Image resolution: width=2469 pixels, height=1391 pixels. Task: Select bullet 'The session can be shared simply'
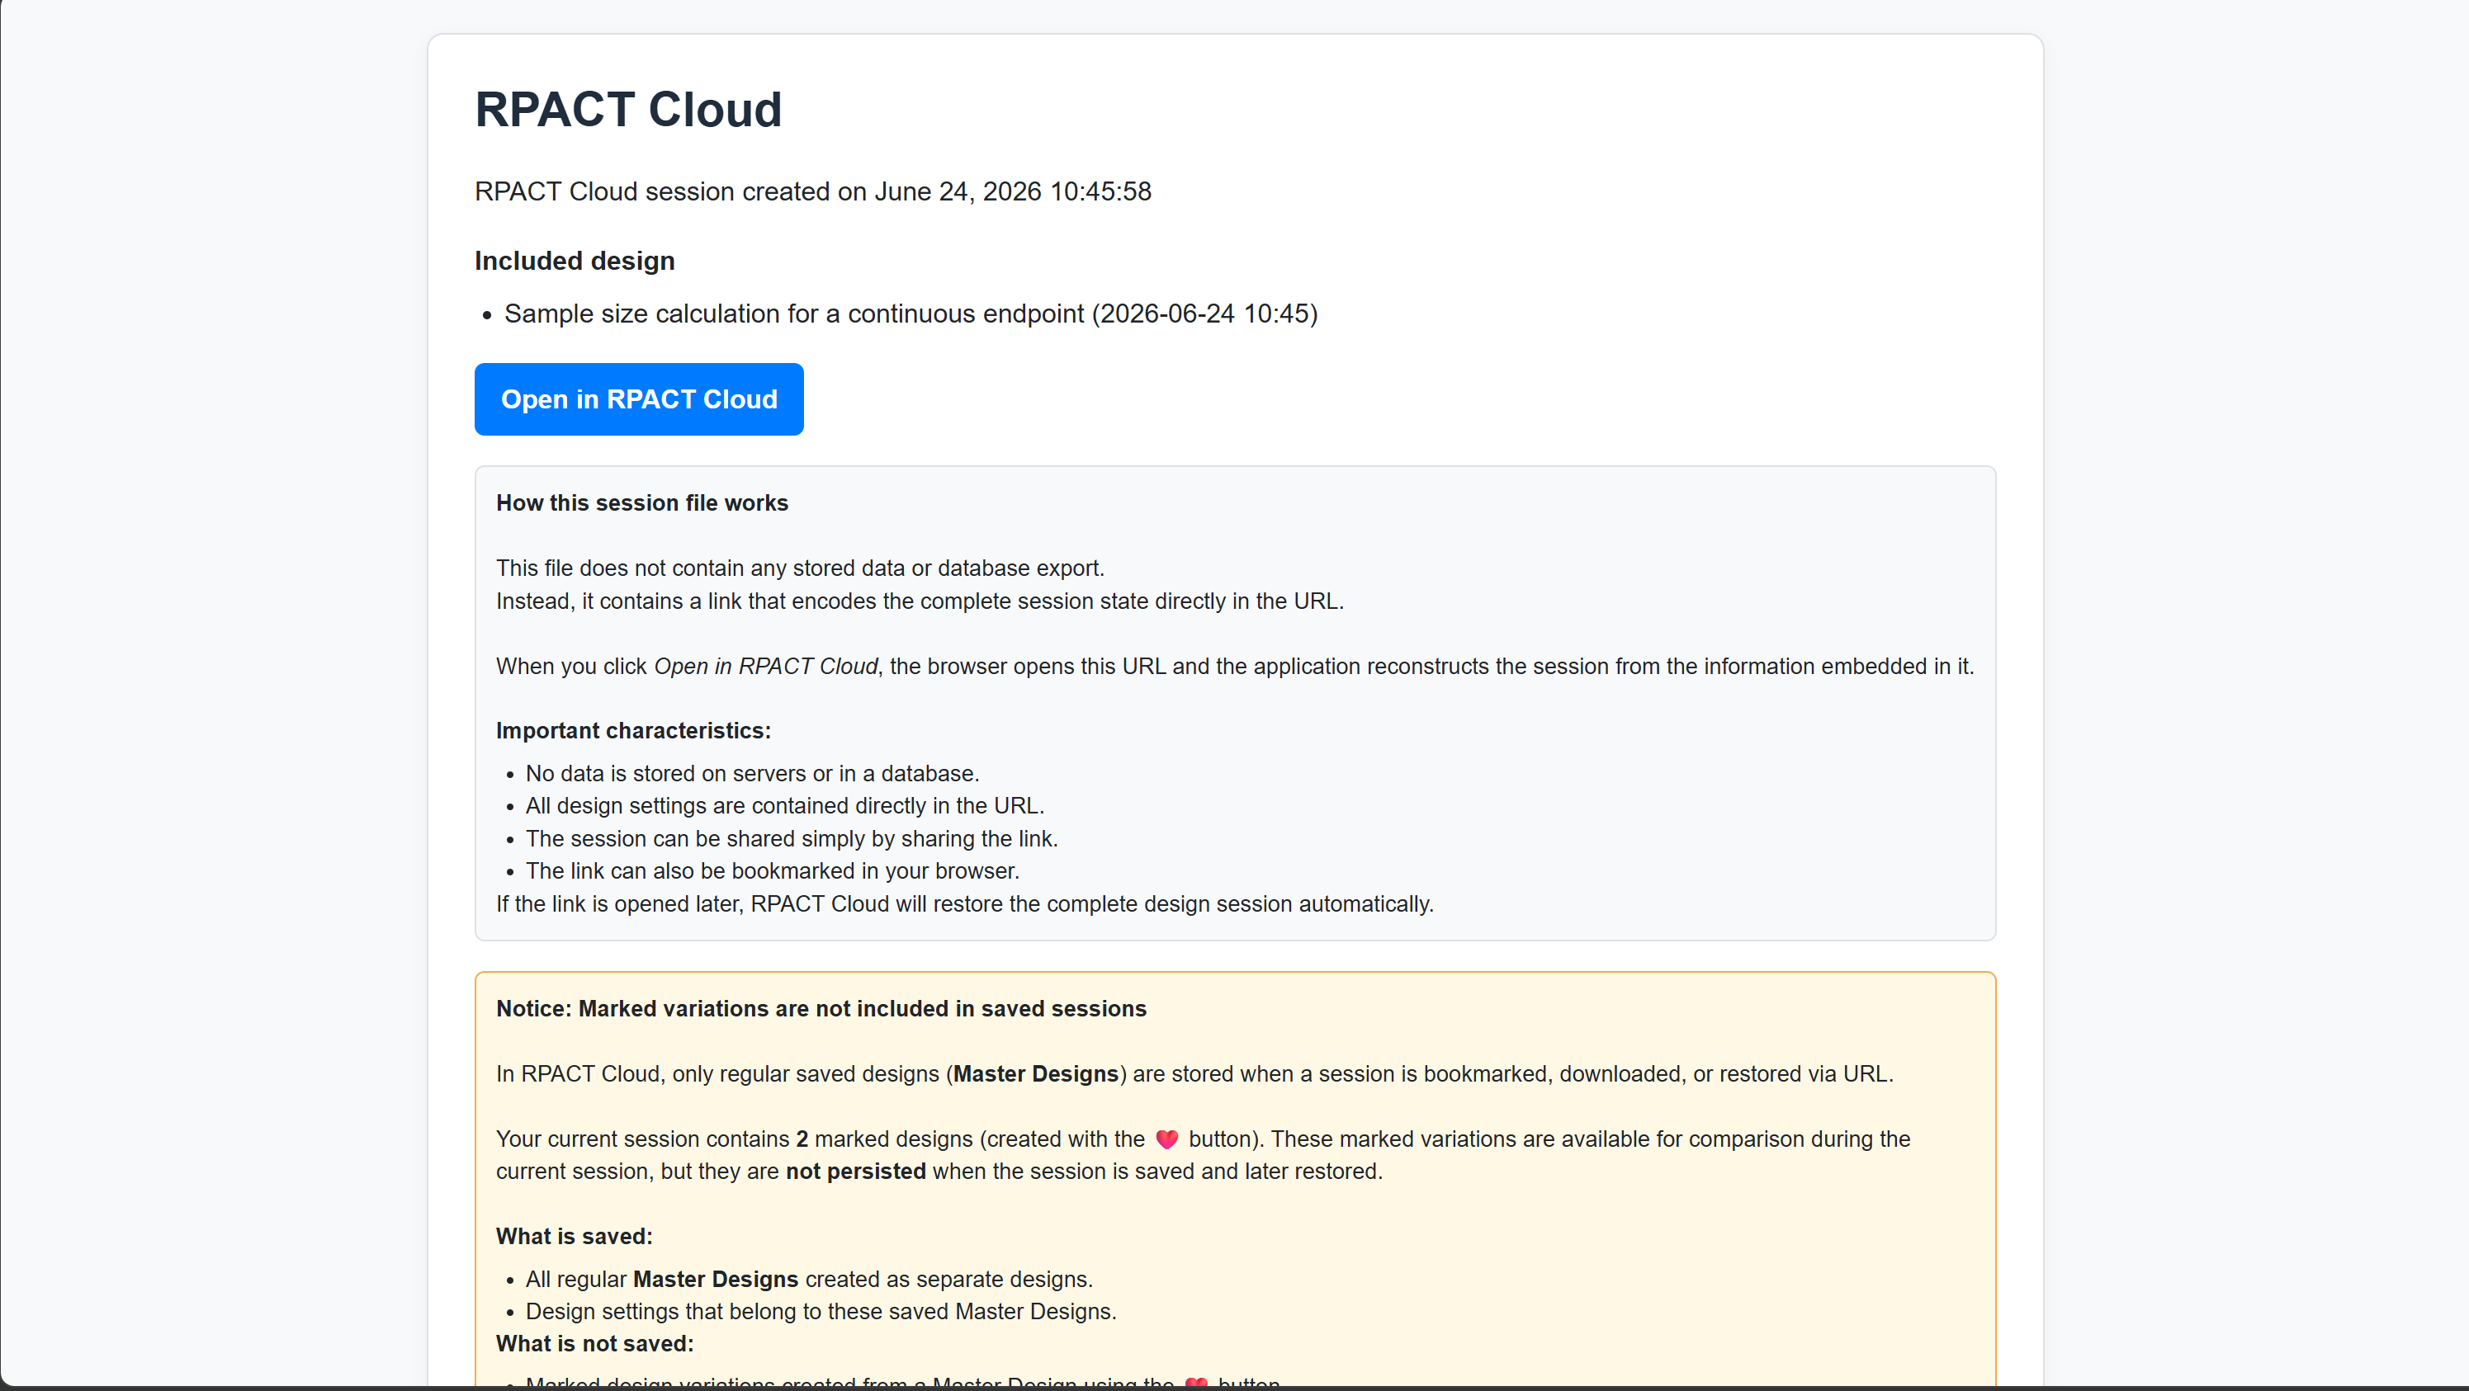pyautogui.click(x=791, y=838)
